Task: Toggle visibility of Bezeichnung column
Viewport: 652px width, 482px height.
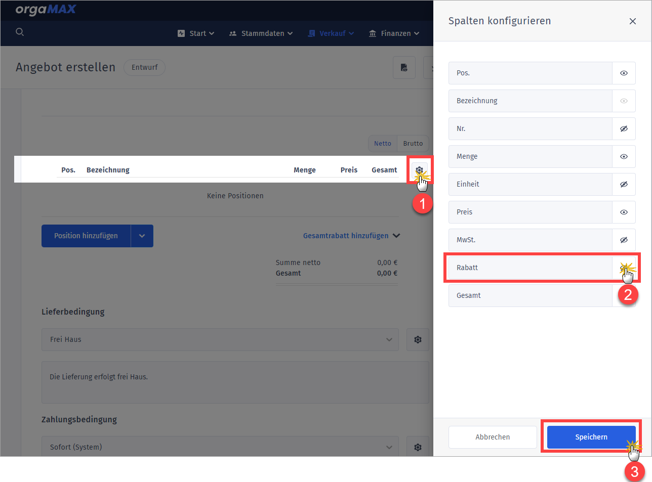Action: click(624, 101)
